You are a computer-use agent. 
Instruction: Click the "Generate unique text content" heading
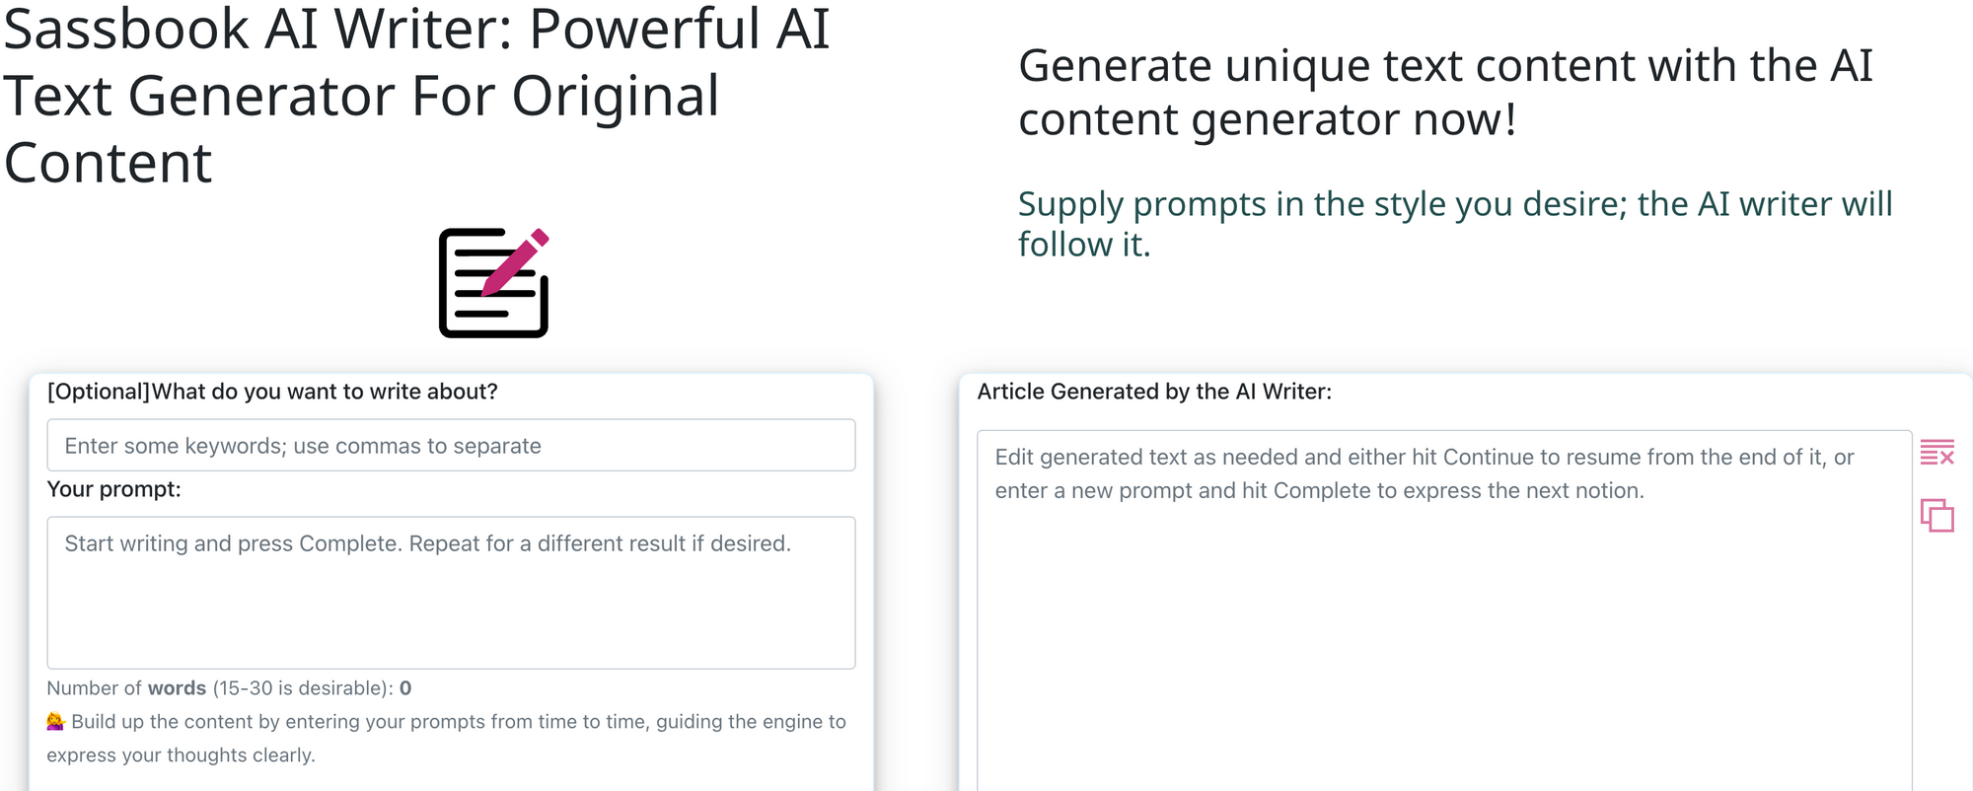tap(1444, 92)
